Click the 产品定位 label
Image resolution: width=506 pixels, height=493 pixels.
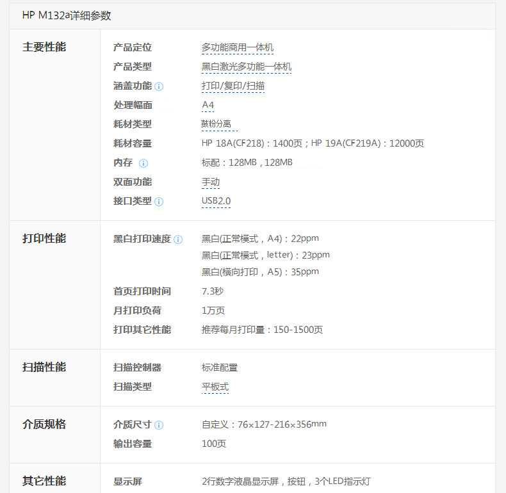(133, 48)
